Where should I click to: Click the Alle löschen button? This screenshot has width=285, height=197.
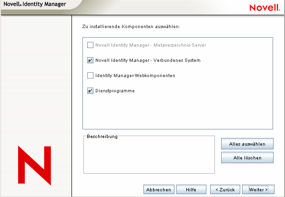[247, 158]
